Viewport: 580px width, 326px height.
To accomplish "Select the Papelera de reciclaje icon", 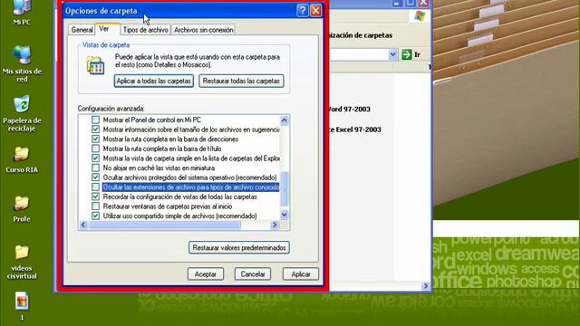I will tap(22, 113).
